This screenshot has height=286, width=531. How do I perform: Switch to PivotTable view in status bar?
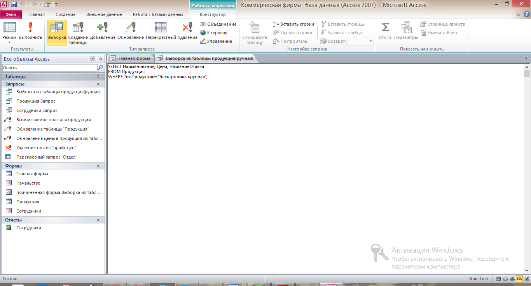click(x=506, y=279)
